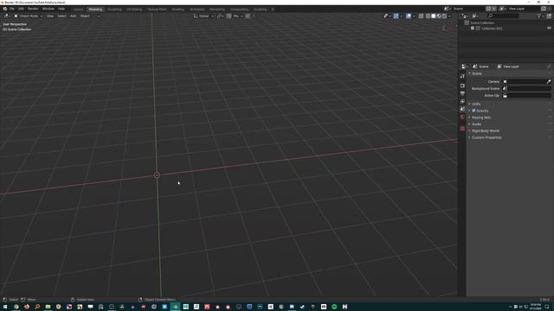
Task: Select Scene Collection in the Outliner
Action: pos(482,22)
